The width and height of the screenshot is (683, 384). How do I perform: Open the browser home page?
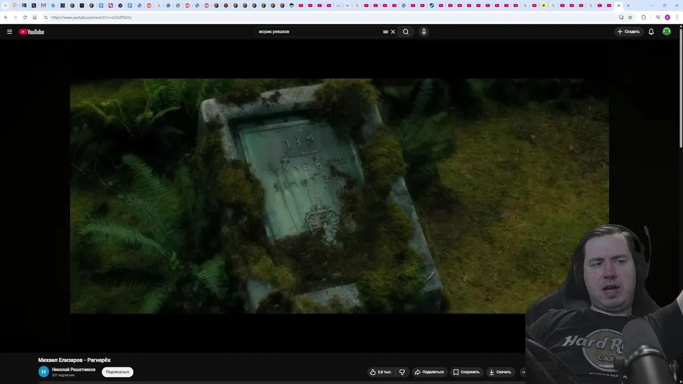click(35, 17)
